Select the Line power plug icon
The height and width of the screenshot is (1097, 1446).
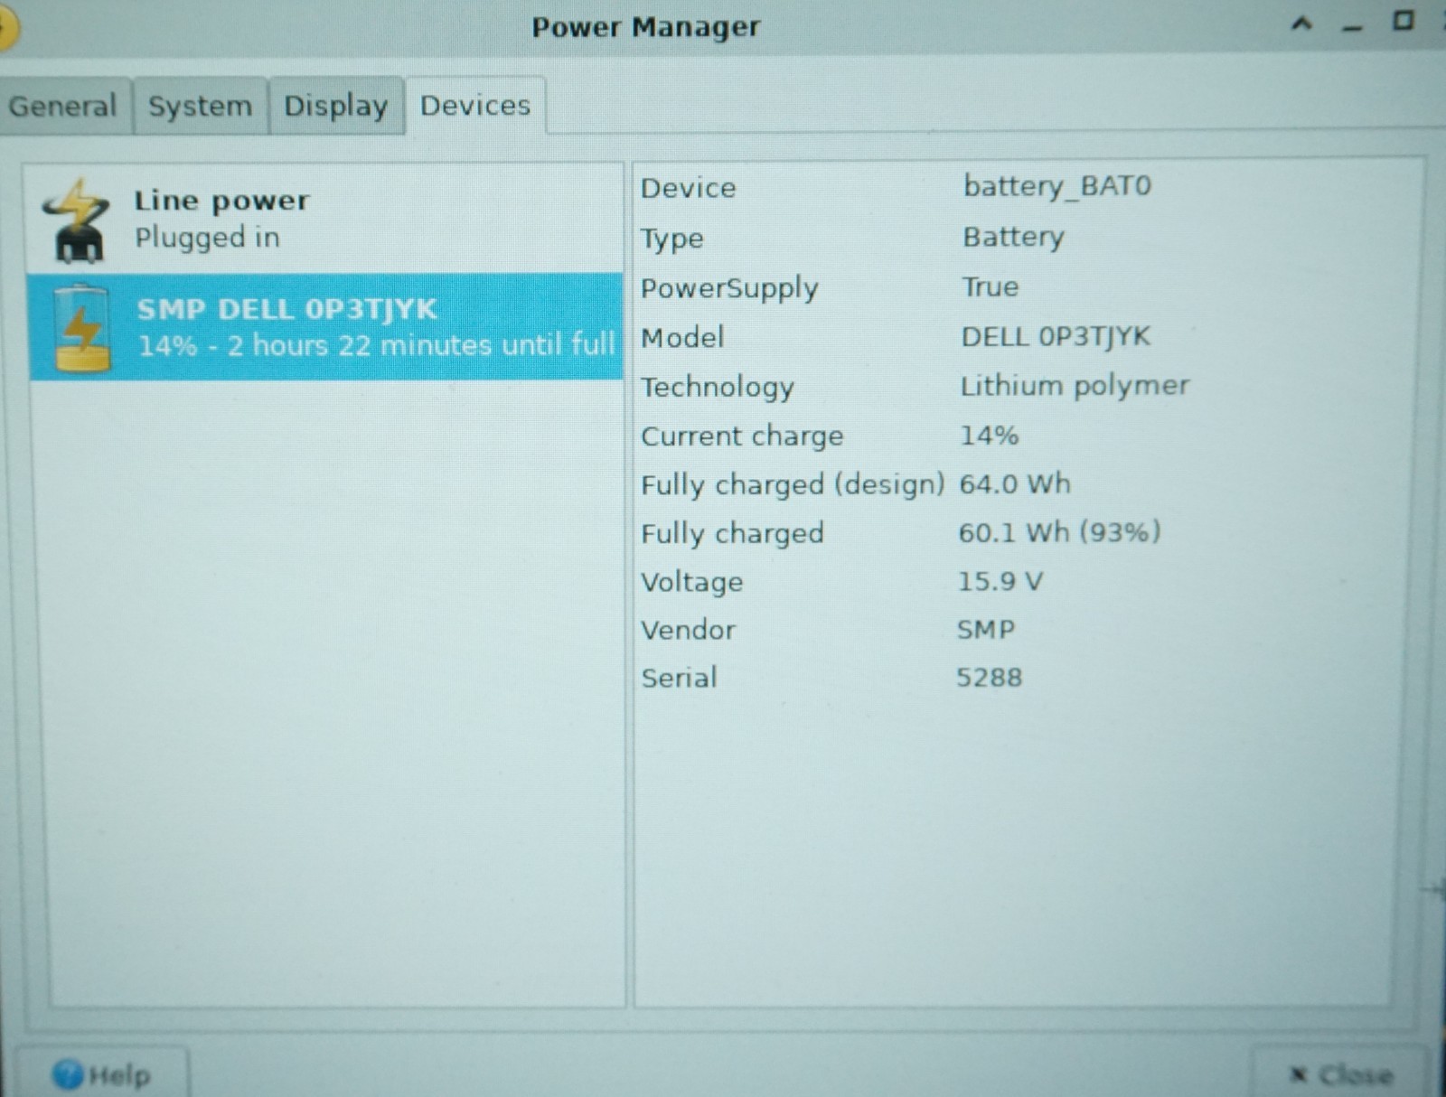coord(77,220)
